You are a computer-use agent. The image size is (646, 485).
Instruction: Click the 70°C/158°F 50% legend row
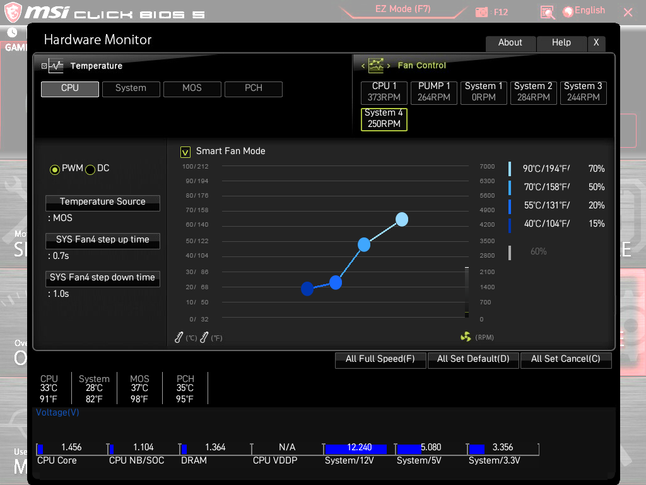coord(557,187)
